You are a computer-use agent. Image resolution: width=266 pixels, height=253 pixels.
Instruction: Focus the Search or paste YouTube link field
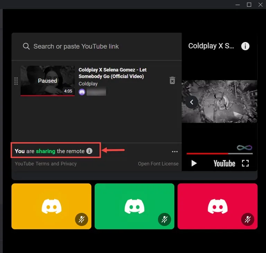pos(97,46)
